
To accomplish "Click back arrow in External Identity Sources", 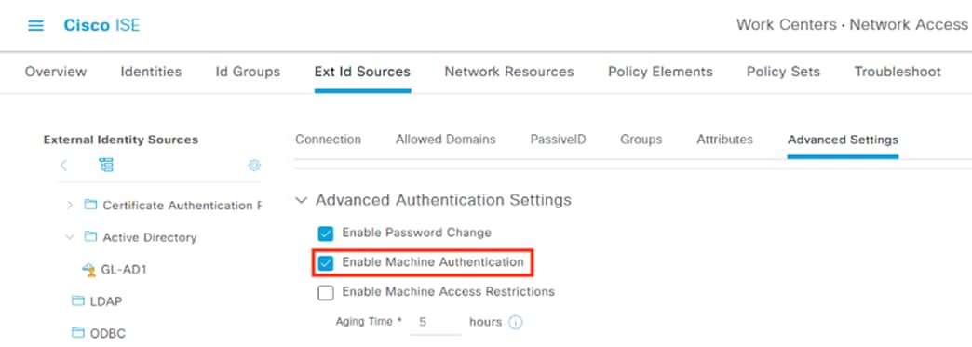I will pyautogui.click(x=64, y=166).
